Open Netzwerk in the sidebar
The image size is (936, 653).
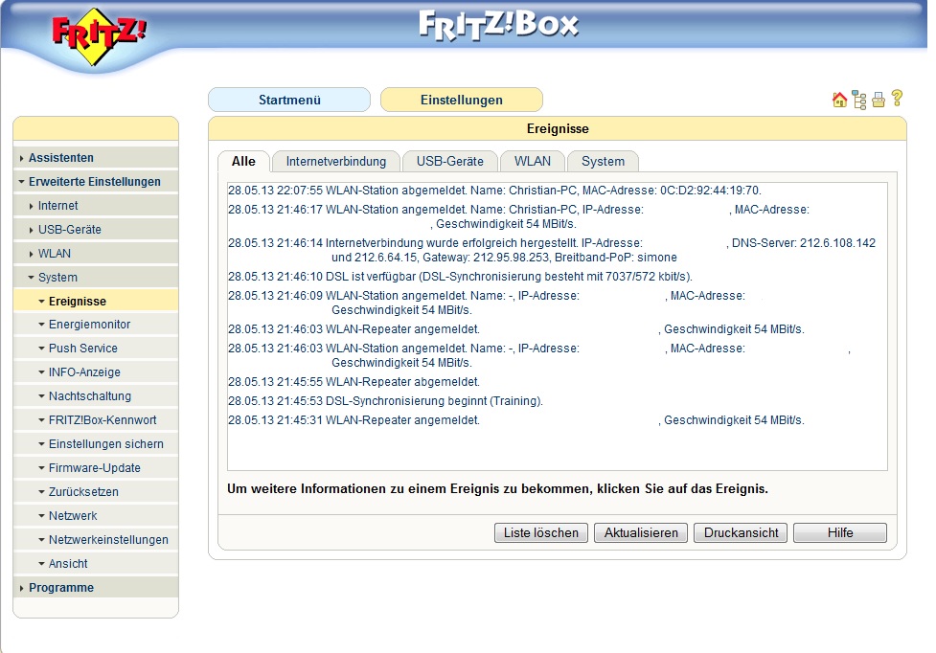[96, 515]
